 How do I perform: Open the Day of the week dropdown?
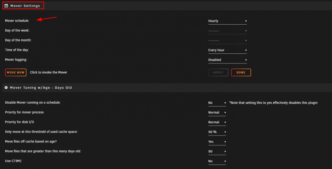[x=227, y=31]
